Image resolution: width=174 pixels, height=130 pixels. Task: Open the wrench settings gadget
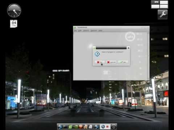[162, 14]
